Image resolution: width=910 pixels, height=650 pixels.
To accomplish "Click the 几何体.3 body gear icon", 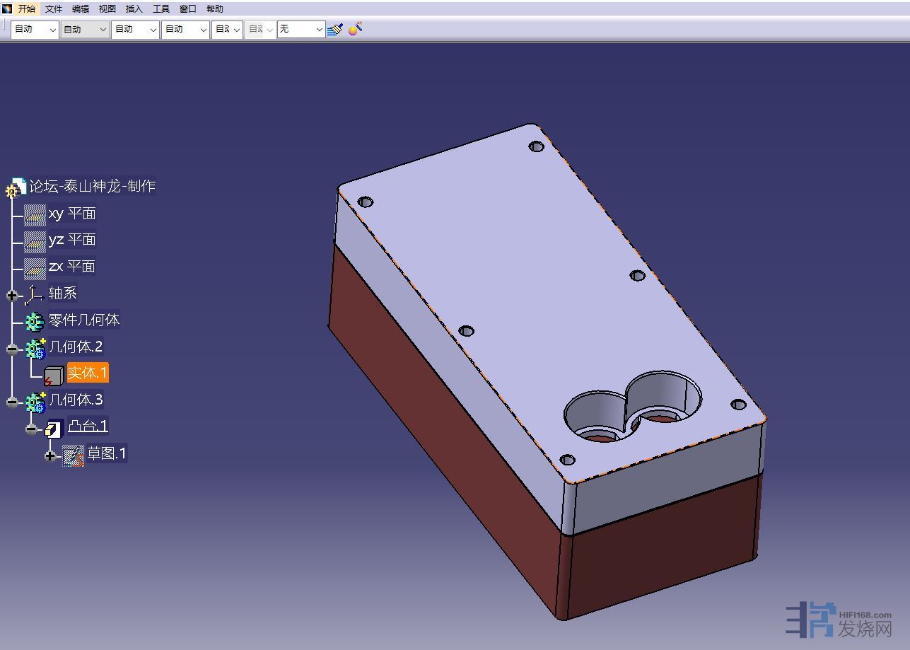I will (x=35, y=402).
